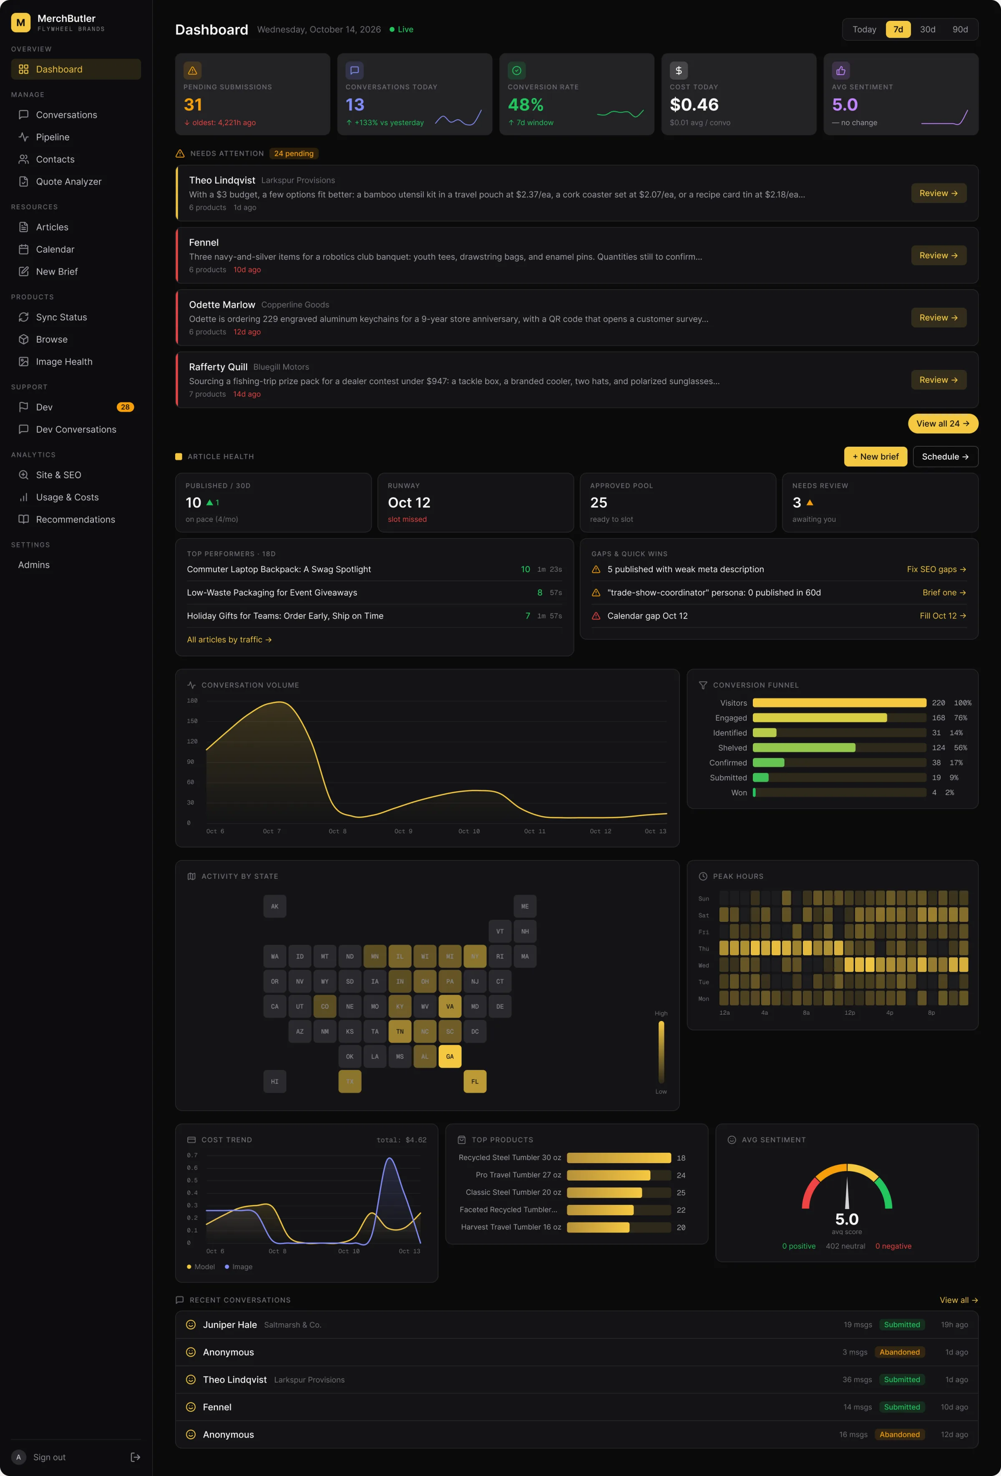Open the Calendar icon in sidebar

[x=23, y=249]
